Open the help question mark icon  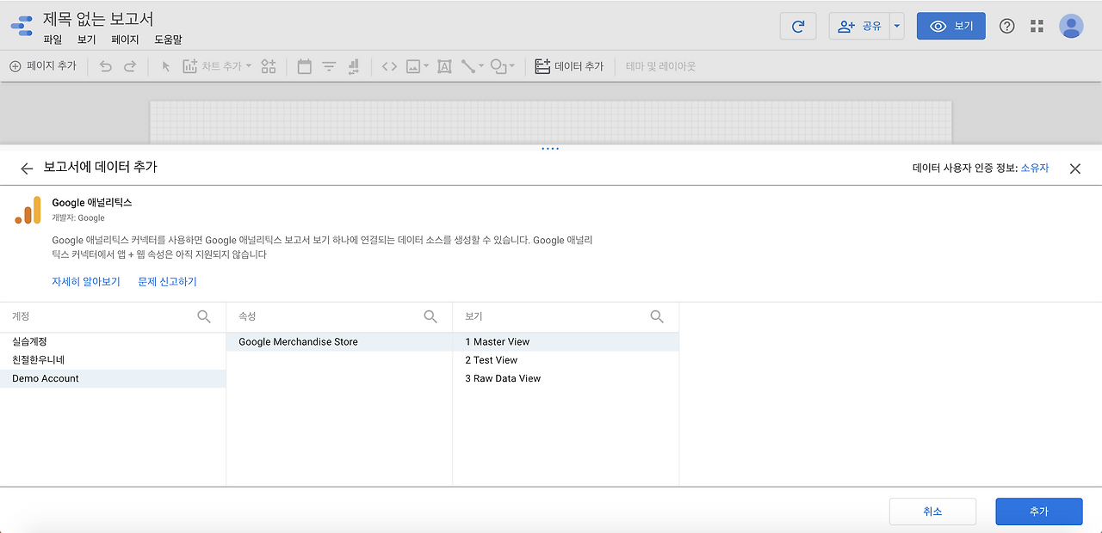coord(1006,26)
